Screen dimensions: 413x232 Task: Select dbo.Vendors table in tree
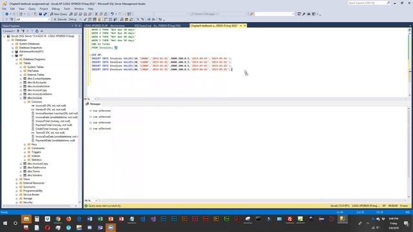[35, 175]
